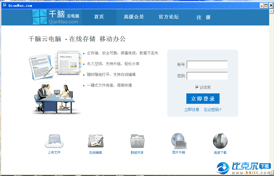Screen dimensions: 274x176
Task: Click text 一键式文件传递，简单快捷
Action: point(109,85)
